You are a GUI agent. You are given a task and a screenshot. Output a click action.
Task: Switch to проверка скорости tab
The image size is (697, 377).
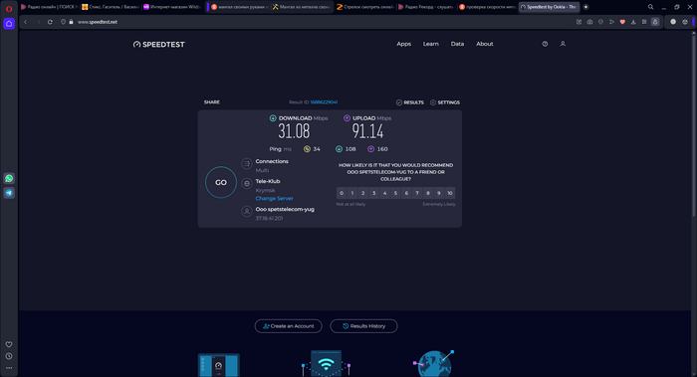click(x=487, y=7)
